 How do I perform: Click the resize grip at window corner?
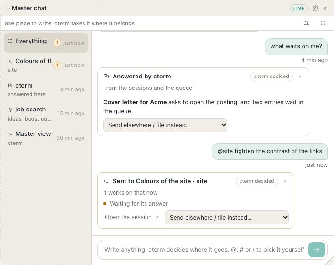pos(330,261)
